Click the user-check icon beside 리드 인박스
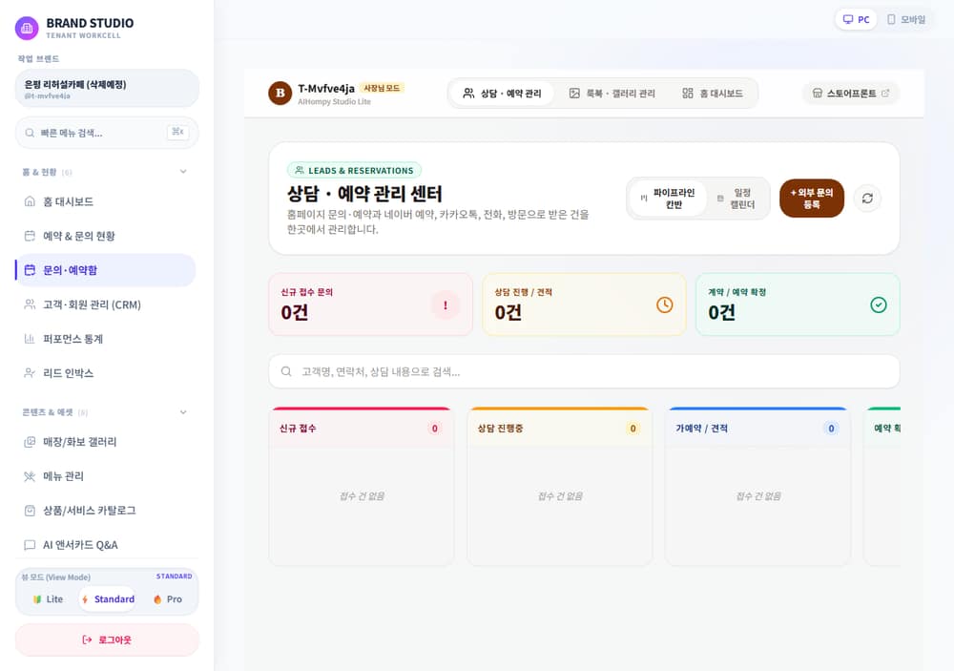This screenshot has width=954, height=671. tap(30, 372)
